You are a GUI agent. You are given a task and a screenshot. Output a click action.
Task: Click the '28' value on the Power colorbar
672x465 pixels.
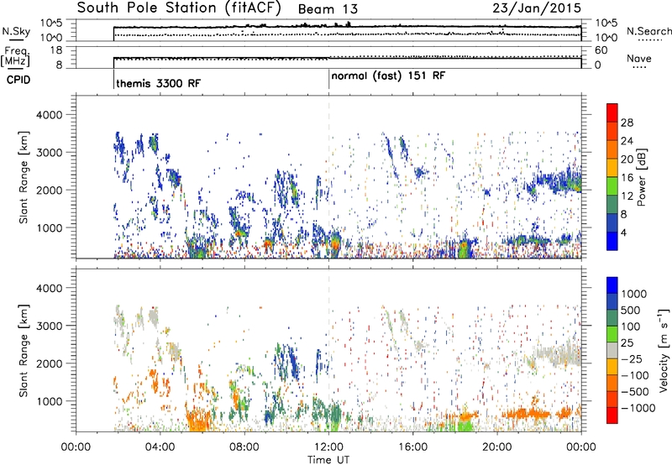pos(627,123)
